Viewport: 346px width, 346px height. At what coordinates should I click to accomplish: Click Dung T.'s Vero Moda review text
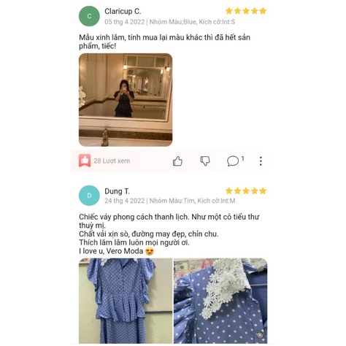(x=169, y=234)
